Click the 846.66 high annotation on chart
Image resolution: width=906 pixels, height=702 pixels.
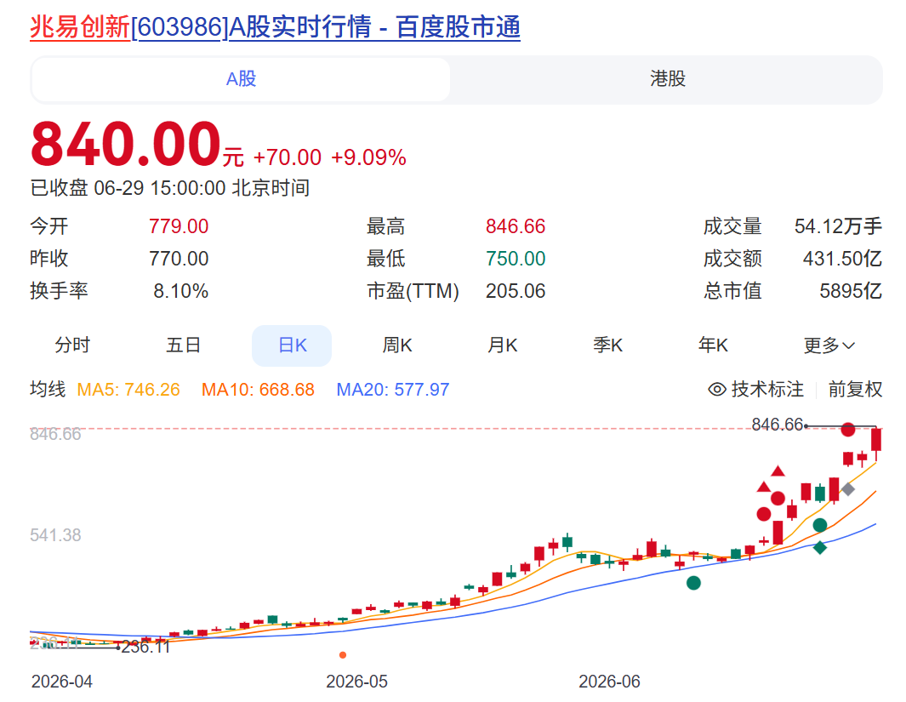pos(778,425)
